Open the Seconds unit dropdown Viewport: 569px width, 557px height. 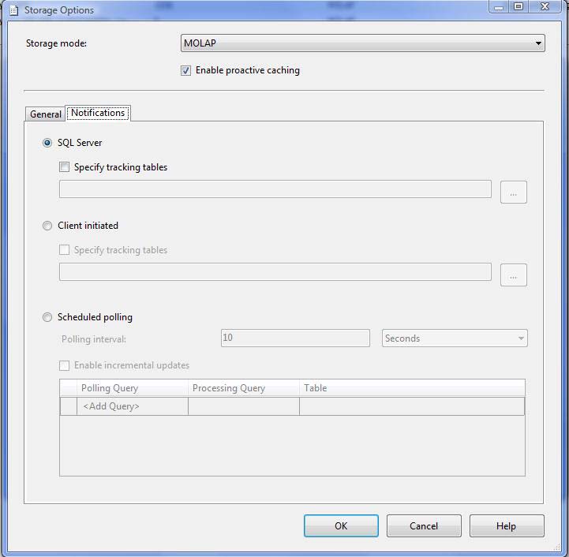click(x=455, y=338)
